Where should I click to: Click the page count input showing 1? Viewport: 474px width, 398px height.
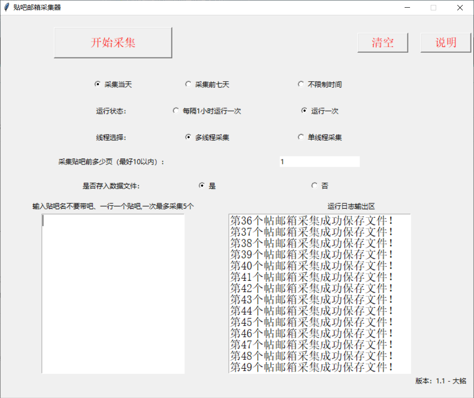319,161
